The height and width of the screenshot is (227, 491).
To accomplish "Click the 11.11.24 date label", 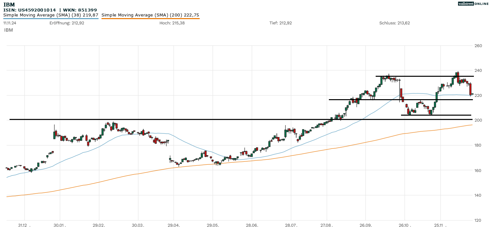I will [x=10, y=23].
